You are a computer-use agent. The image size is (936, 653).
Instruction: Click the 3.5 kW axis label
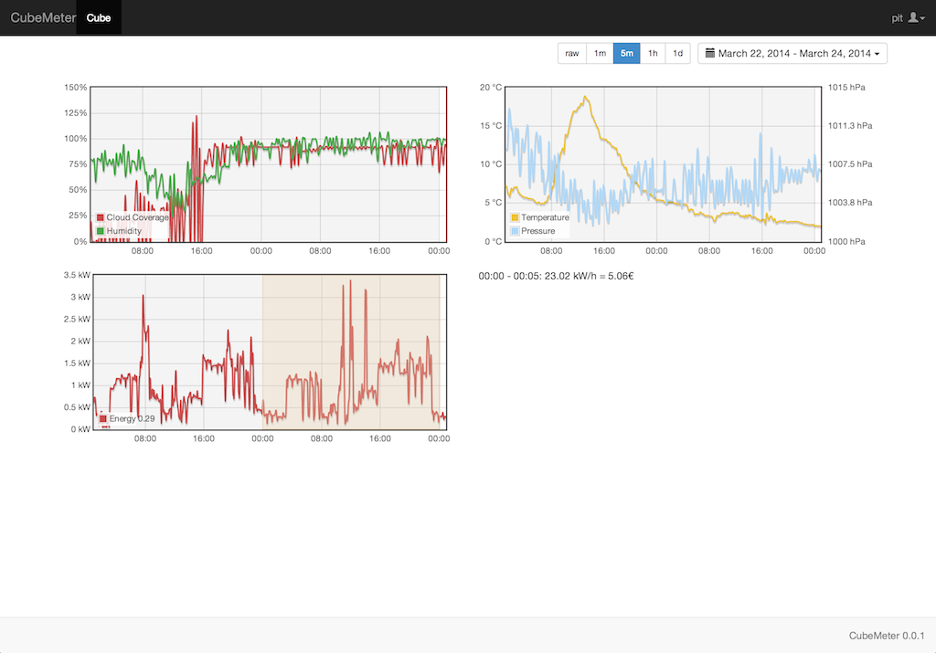click(77, 275)
